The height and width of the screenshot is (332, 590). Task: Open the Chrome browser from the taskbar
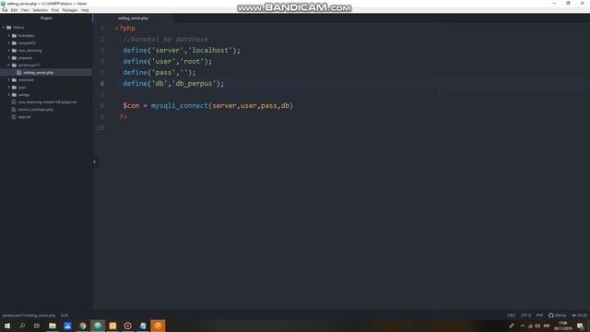[82, 326]
